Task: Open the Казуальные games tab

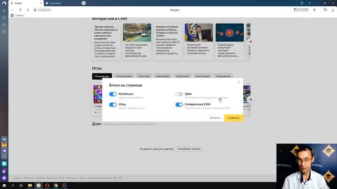Action: pos(223,76)
